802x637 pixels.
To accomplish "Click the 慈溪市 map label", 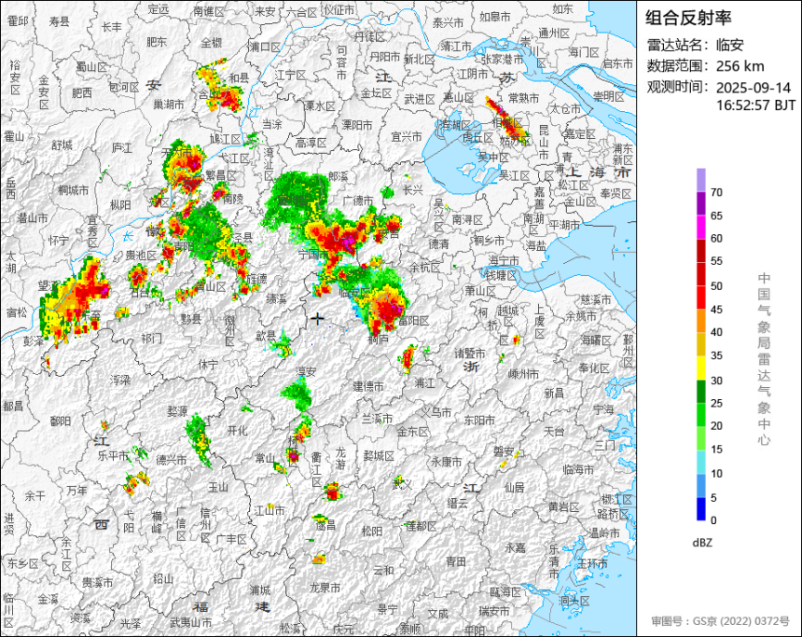I will tap(597, 299).
